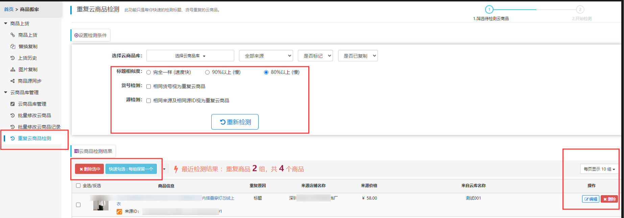Image resolution: width=624 pixels, height=218 pixels.
Task: Open the 全部来源 dropdown
Action: point(266,56)
